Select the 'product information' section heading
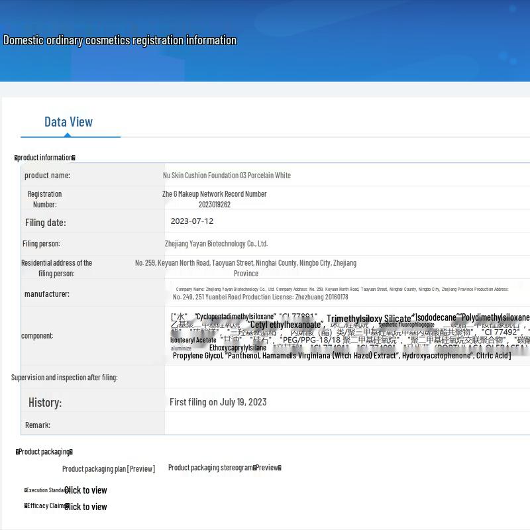Viewport: 530px width, 530px height. pyautogui.click(x=45, y=158)
